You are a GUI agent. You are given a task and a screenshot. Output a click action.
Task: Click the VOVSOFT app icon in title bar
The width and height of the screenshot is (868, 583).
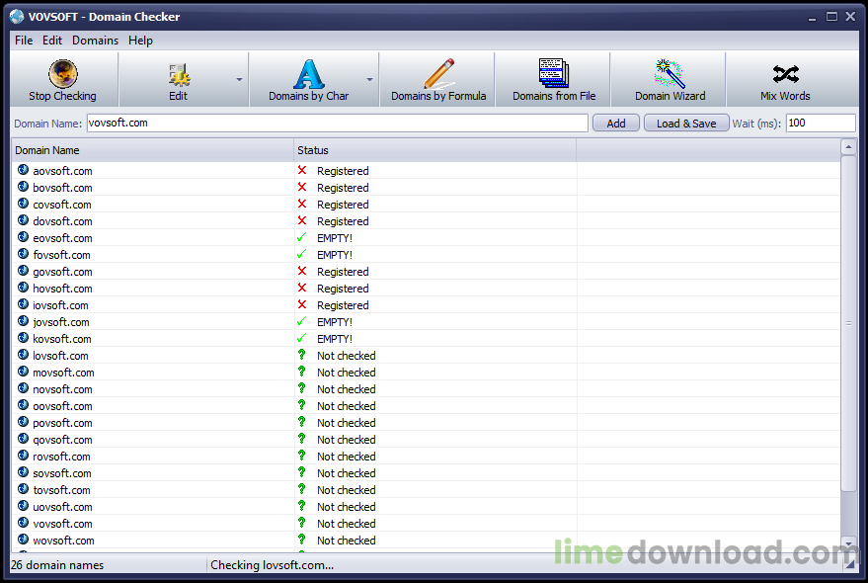point(17,17)
